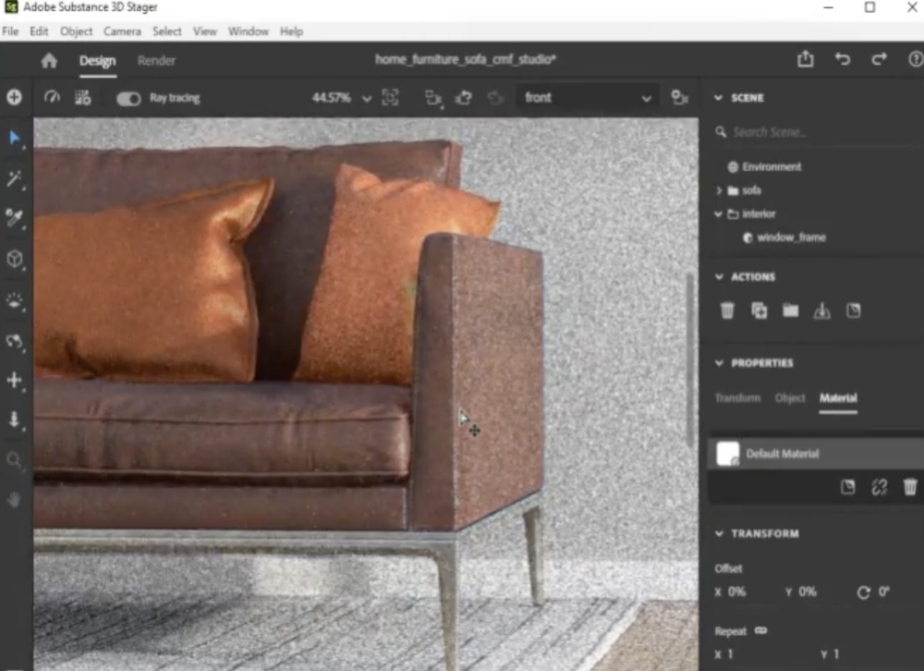
Task: Click the render performance gauge icon
Action: tap(52, 97)
